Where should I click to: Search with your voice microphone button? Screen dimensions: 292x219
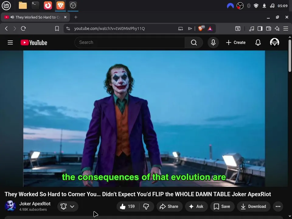[x=213, y=43]
